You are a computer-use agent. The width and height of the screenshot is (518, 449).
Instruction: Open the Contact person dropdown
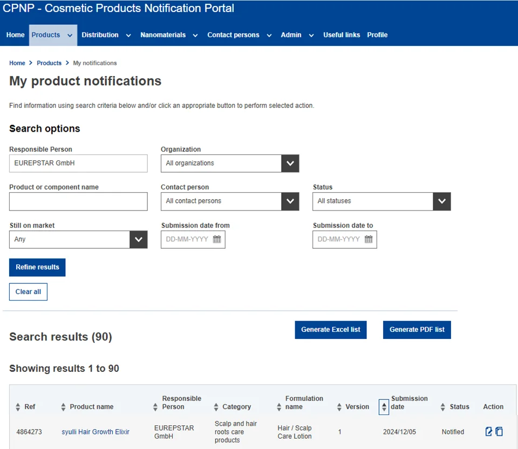290,201
